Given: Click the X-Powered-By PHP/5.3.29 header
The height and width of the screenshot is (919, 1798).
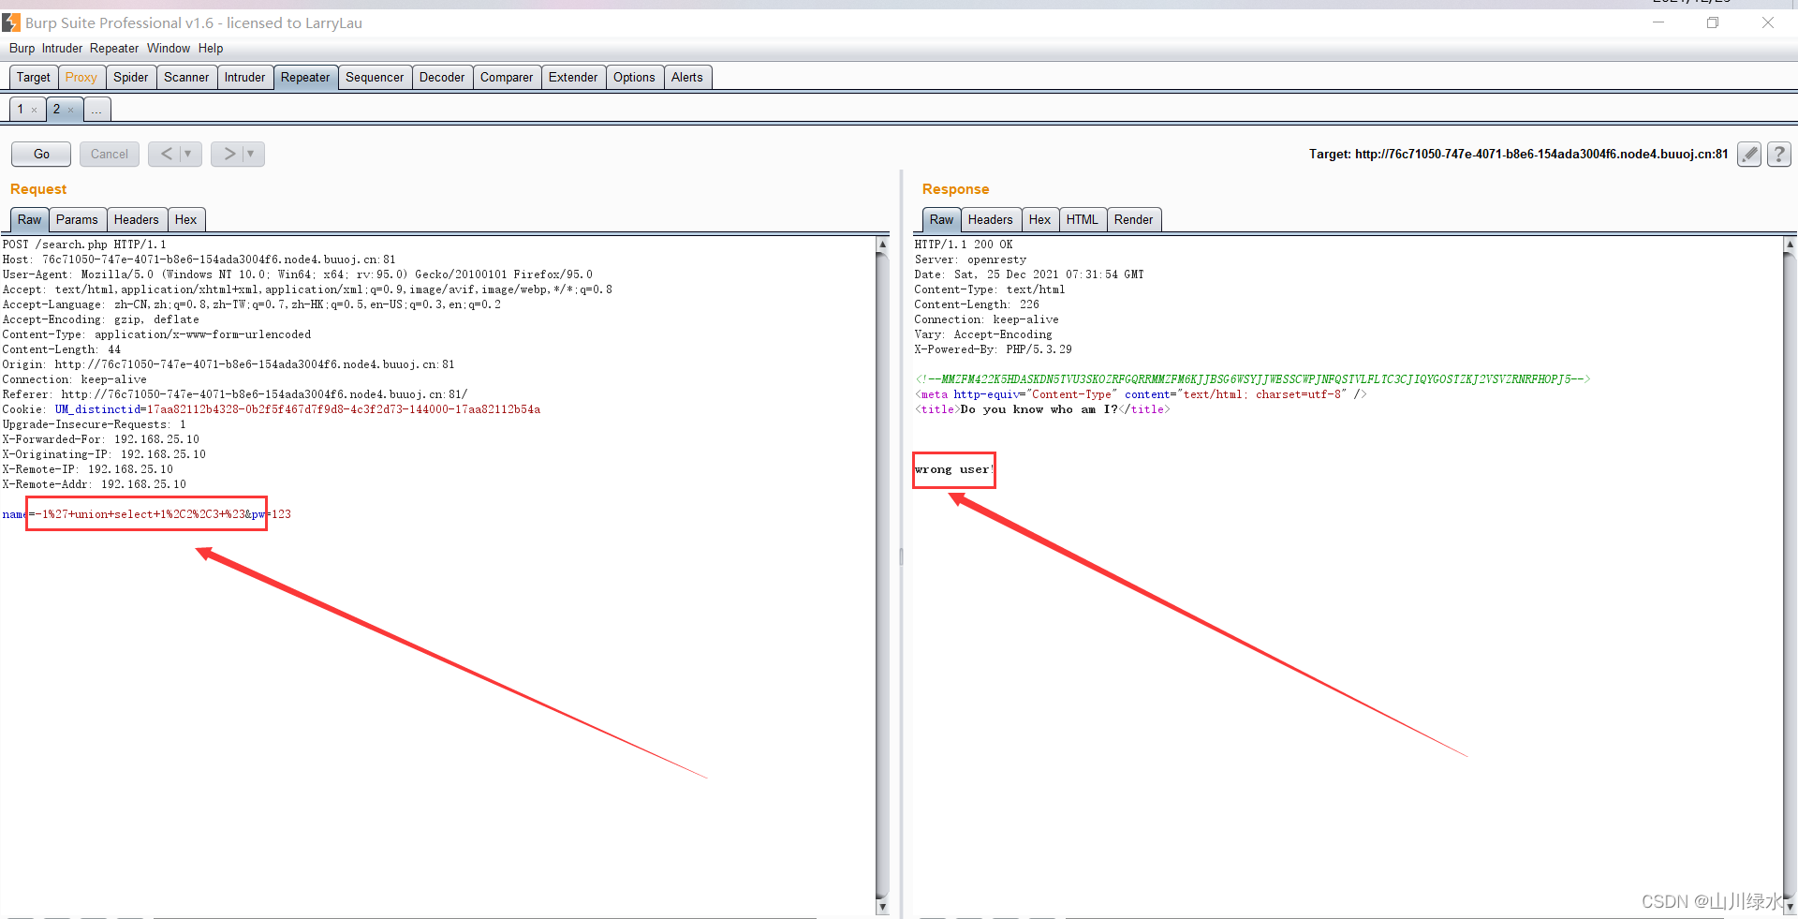Looking at the screenshot, I should [994, 349].
